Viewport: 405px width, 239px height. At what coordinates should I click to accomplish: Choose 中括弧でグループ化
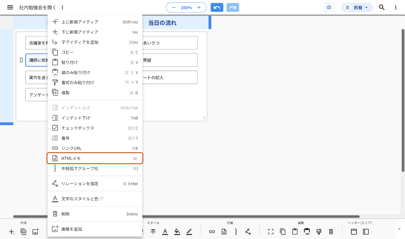tap(95, 169)
